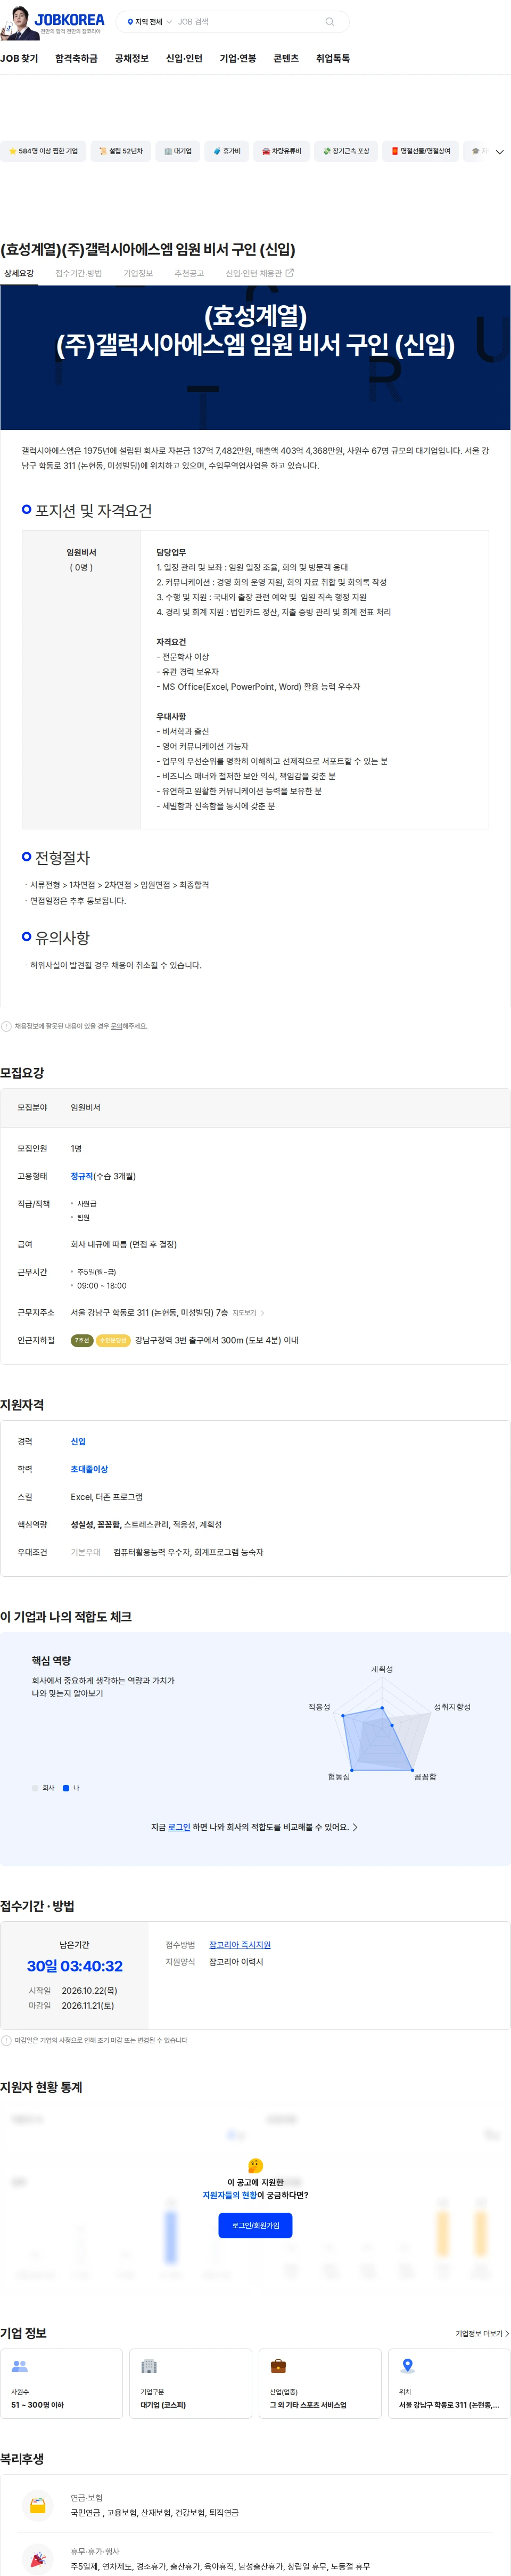Open the 콘텐츠 menu
This screenshot has width=511, height=2576.
click(x=286, y=59)
